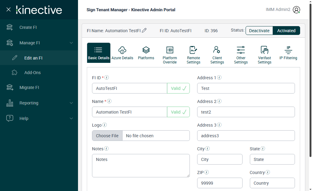Expand the Help menu
This screenshot has height=191, width=312.
(x=39, y=118)
